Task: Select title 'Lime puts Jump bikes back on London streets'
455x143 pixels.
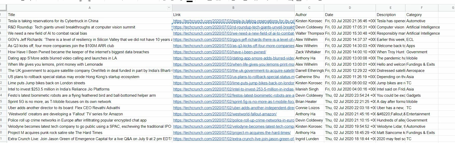Action: 90,83
